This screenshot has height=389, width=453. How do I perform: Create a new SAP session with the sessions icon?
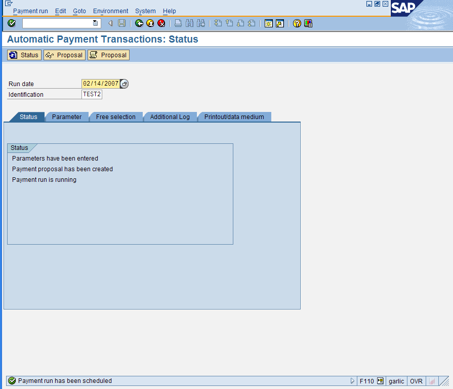click(268, 23)
